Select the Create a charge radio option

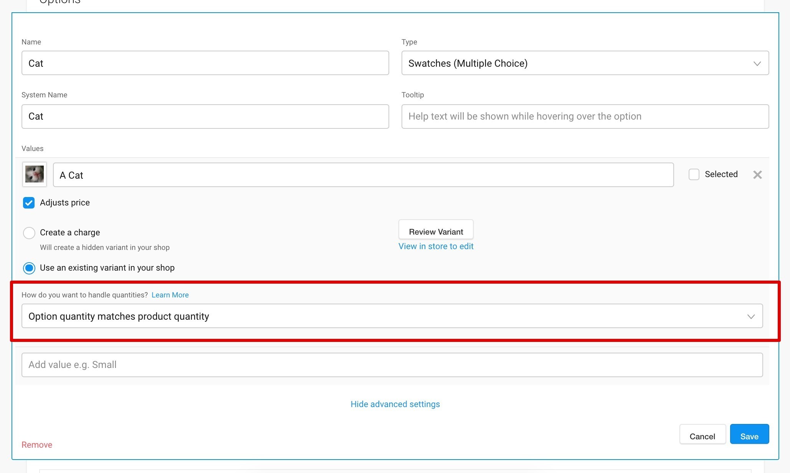coord(29,233)
